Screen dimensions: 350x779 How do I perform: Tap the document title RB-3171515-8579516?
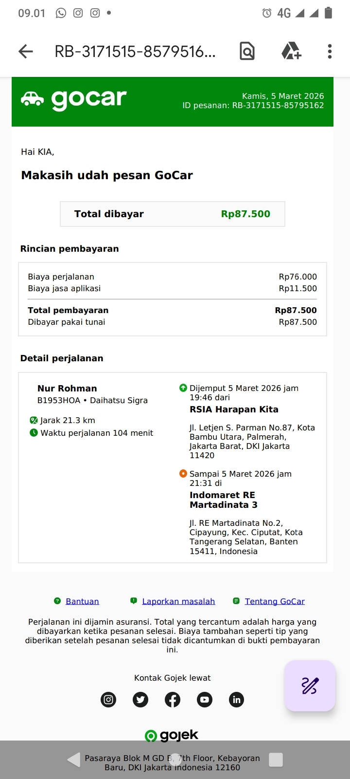[135, 51]
